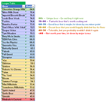Viewport: 111px width, 104px height.
Task: Click the Fubarb beer cell
Action: tap(14, 51)
